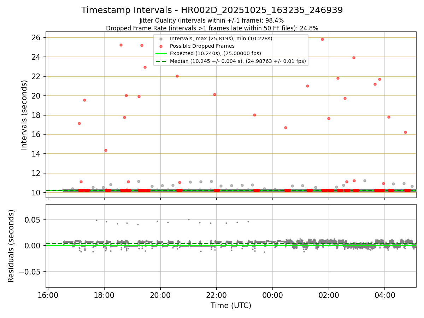The image size is (424, 318).
Task: Select the 'Residuals (seconds)' y-axis label
Action: click(x=11, y=246)
